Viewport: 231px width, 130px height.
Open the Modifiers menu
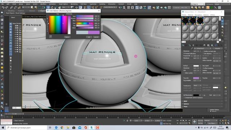(43, 4)
